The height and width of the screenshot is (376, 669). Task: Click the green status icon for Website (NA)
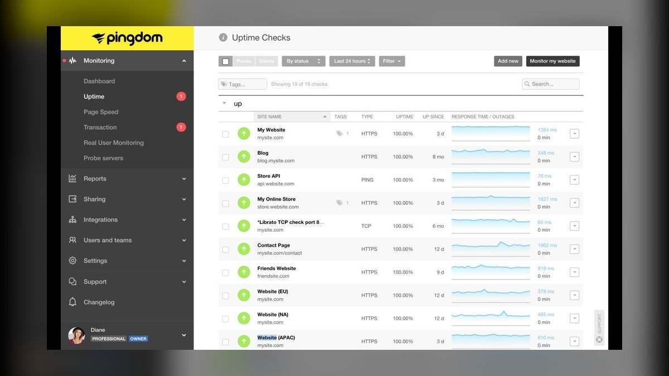point(244,319)
